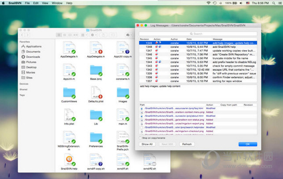Select revision 1342 log row
The height and width of the screenshot is (179, 283).
(x=198, y=70)
